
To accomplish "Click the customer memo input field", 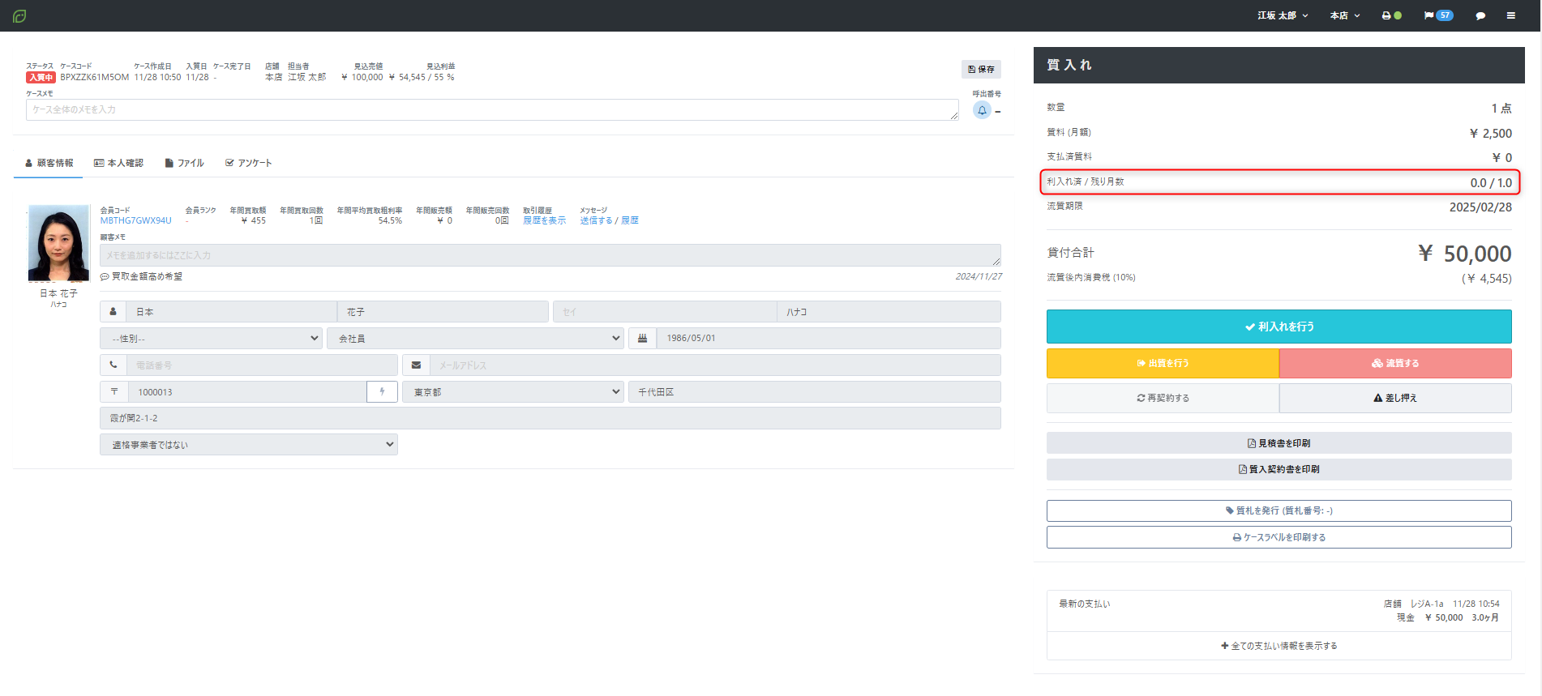I will 550,255.
